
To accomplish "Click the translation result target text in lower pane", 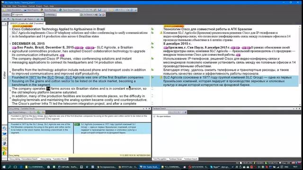I will pyautogui.click(x=108, y=128).
